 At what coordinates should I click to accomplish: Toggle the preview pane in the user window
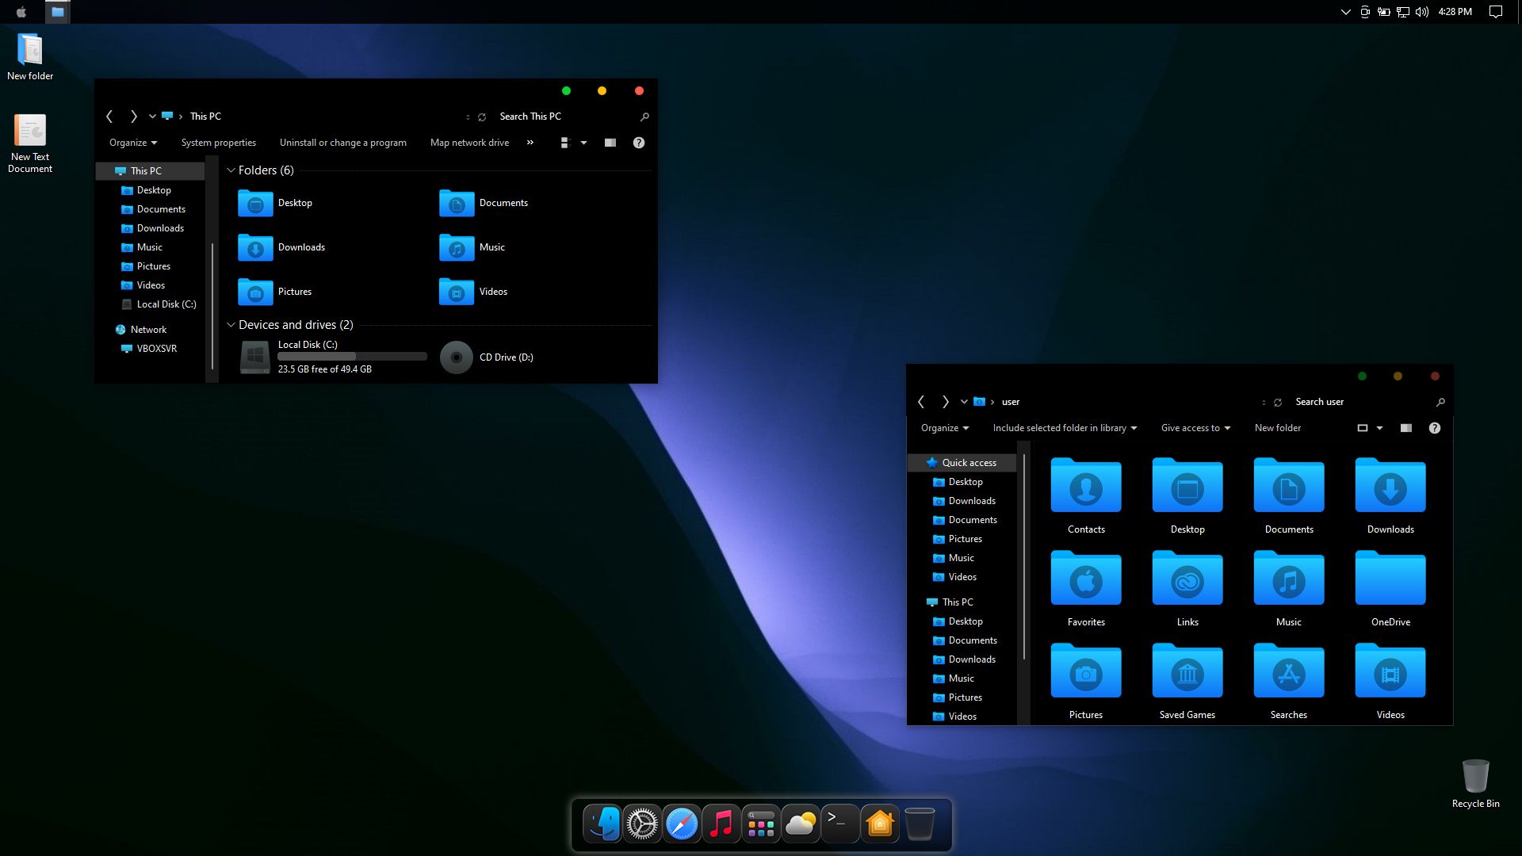pos(1406,428)
